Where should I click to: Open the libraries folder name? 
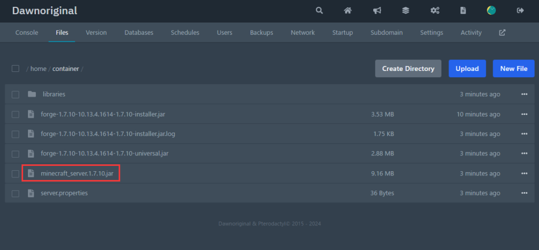(54, 94)
